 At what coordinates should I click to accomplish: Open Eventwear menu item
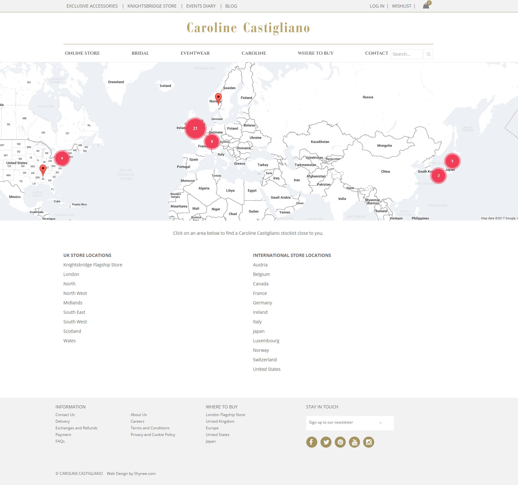[x=195, y=53]
